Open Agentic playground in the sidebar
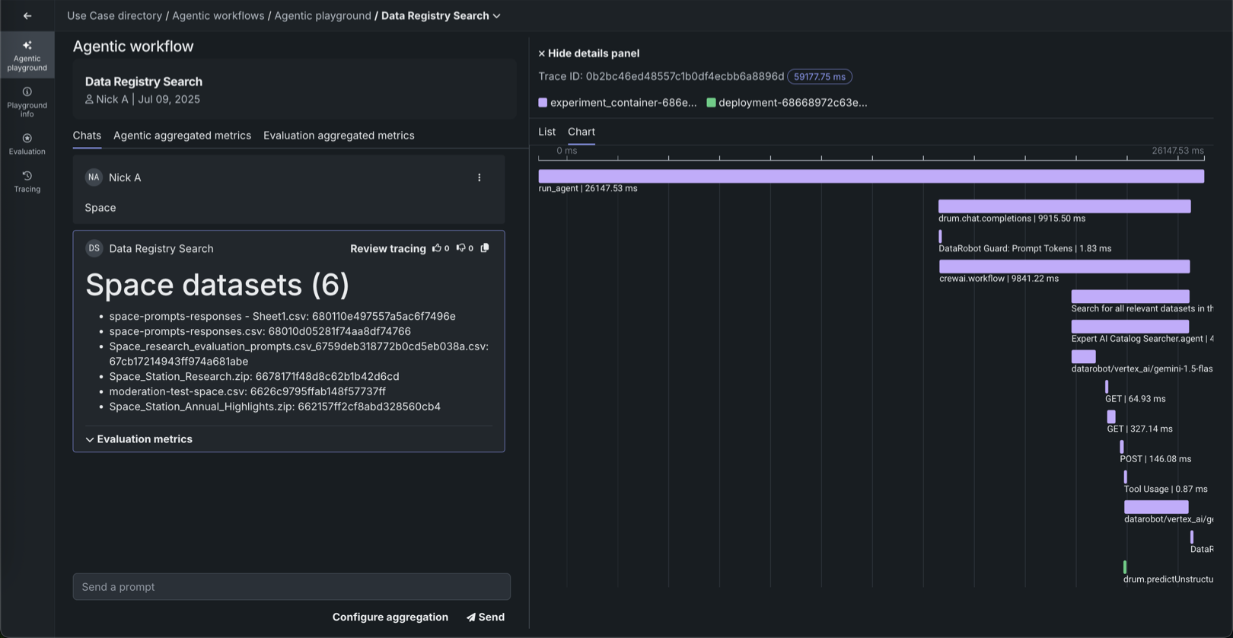The height and width of the screenshot is (638, 1233). 27,55
